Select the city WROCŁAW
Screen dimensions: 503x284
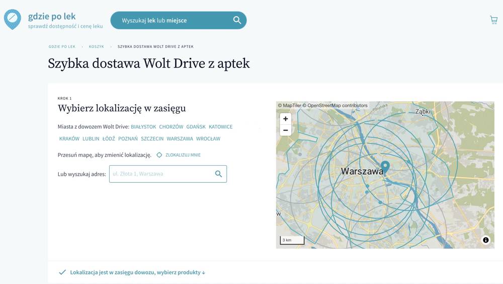(x=208, y=139)
